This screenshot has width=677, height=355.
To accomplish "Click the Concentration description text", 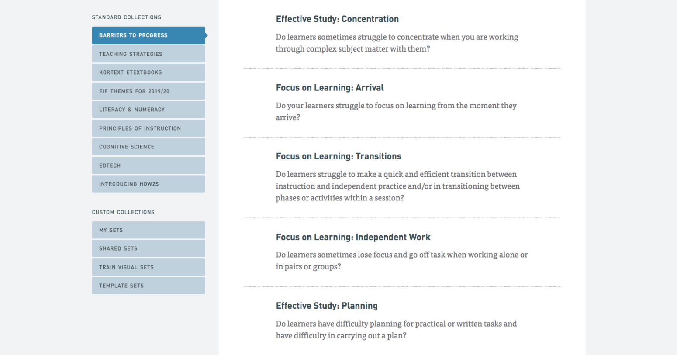I will [x=397, y=43].
